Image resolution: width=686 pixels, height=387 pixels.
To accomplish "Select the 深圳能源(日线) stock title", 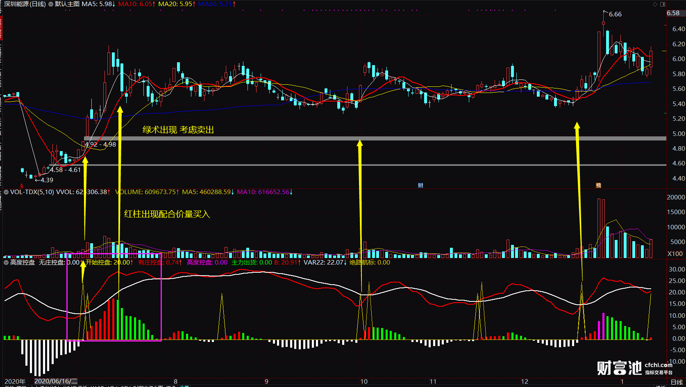I will click(25, 4).
